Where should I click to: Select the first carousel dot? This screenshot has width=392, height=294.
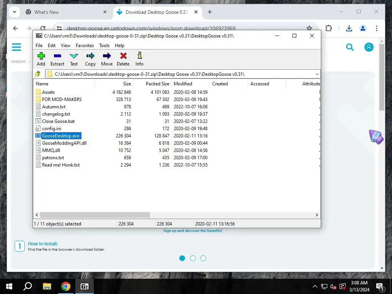pos(182,258)
